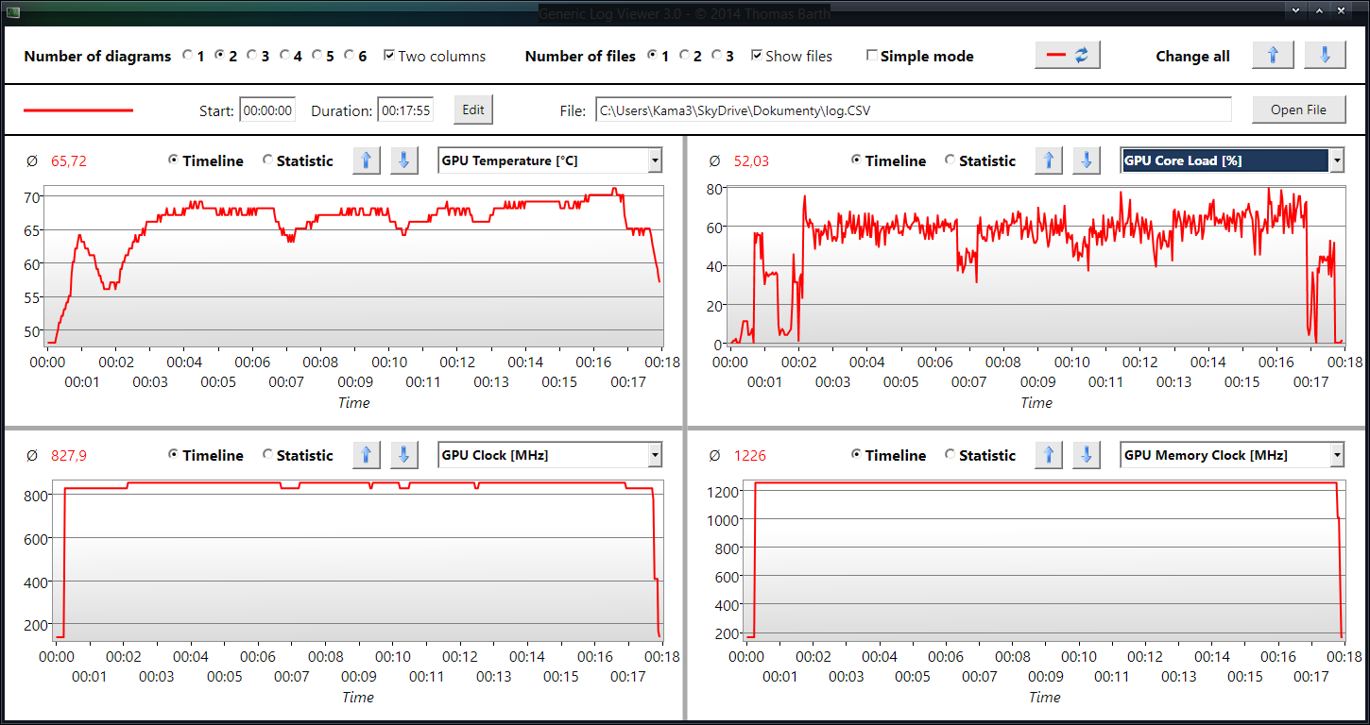Select Timeline in GPU Temperature panel

[x=173, y=160]
